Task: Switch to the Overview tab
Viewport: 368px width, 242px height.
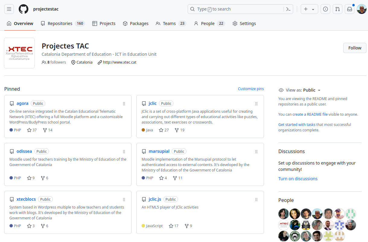Action: click(x=20, y=24)
